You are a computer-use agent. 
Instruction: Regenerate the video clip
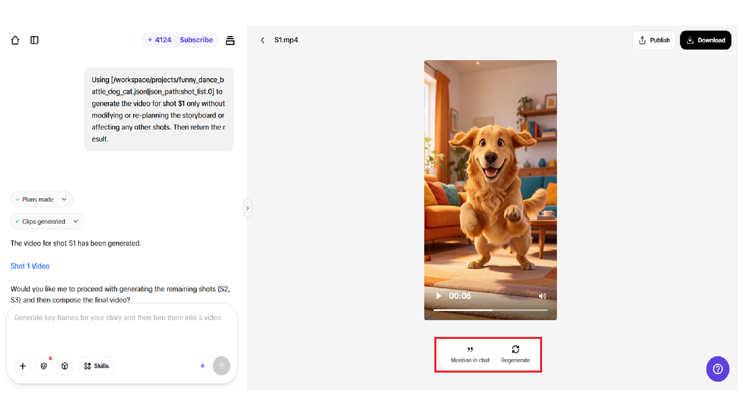pos(515,355)
